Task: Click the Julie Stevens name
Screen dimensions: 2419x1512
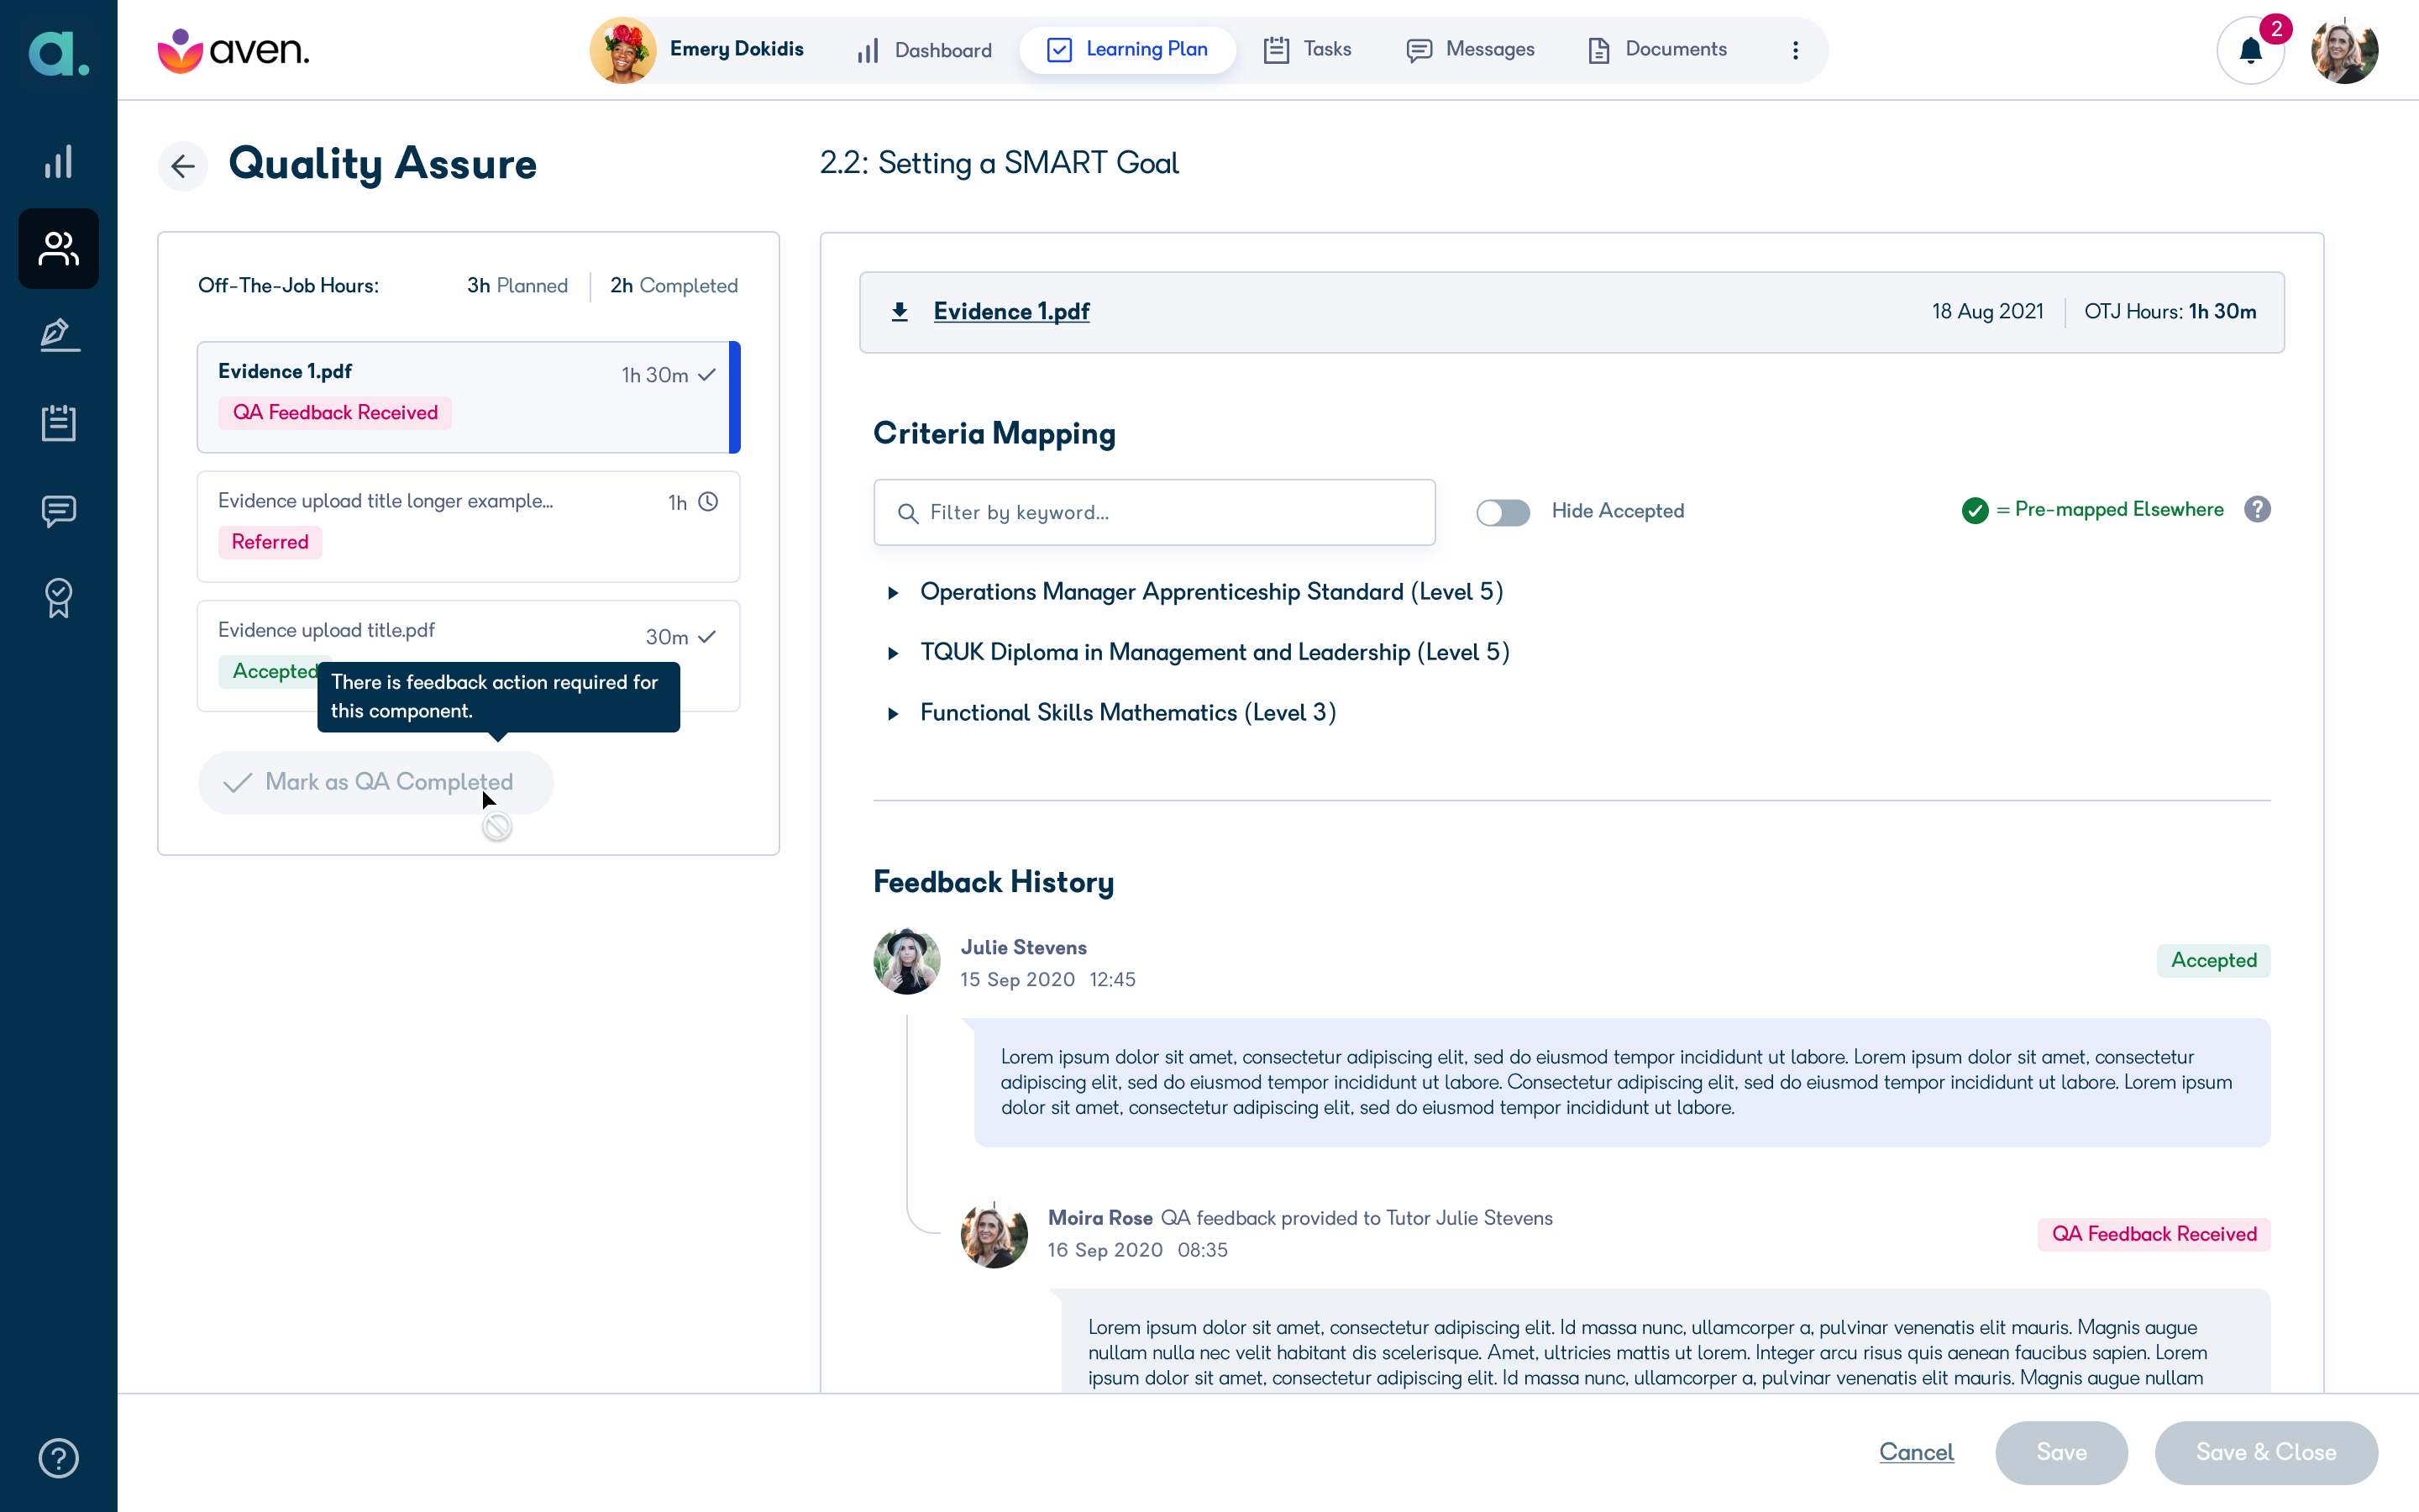Action: click(x=1024, y=947)
